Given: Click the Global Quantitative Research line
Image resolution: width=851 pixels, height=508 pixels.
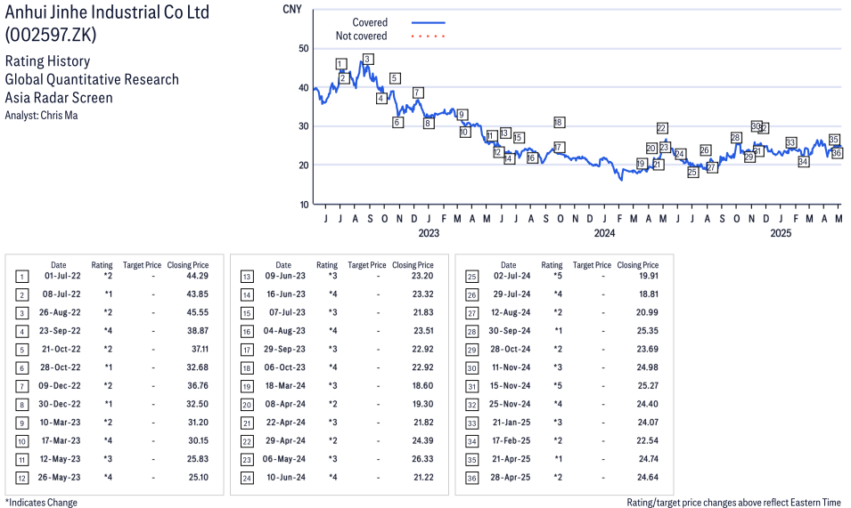Looking at the screenshot, I should [x=92, y=79].
